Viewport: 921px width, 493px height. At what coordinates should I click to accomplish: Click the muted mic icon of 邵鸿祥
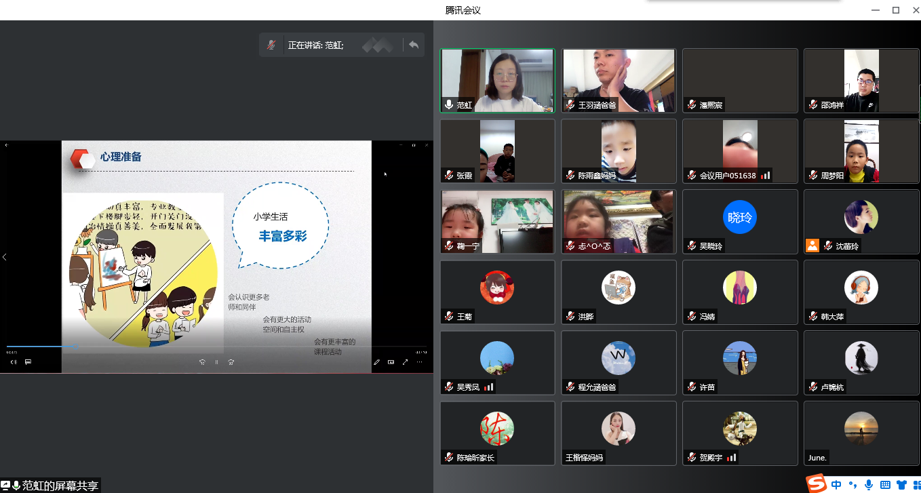point(813,105)
